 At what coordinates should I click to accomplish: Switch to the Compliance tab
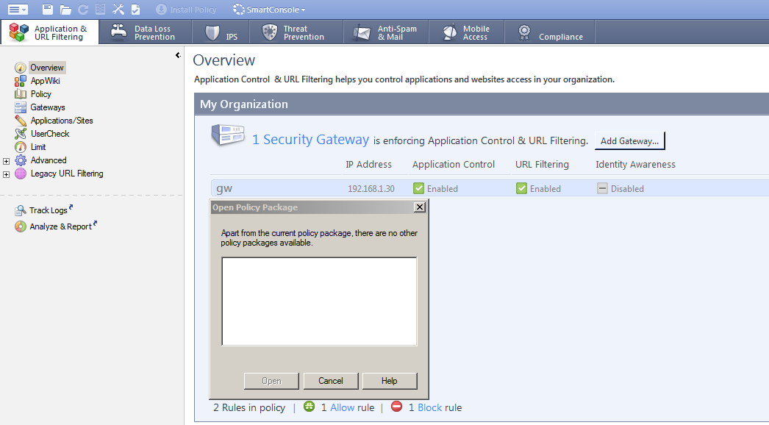point(550,32)
